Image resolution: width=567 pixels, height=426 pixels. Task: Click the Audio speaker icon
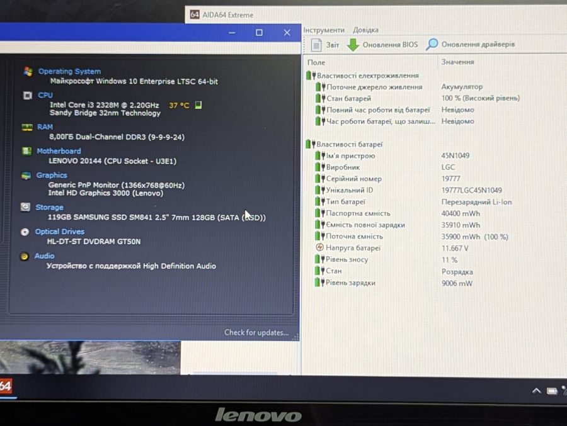click(x=24, y=257)
